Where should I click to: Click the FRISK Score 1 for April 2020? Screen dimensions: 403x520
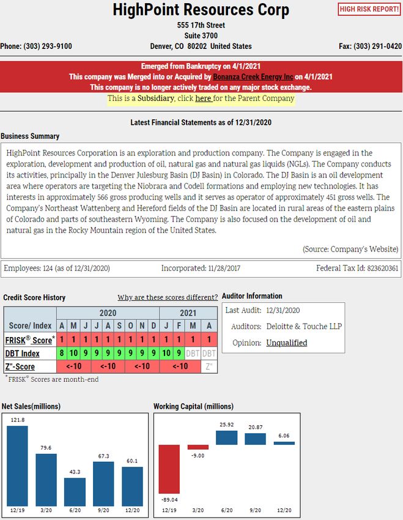pyautogui.click(x=62, y=340)
